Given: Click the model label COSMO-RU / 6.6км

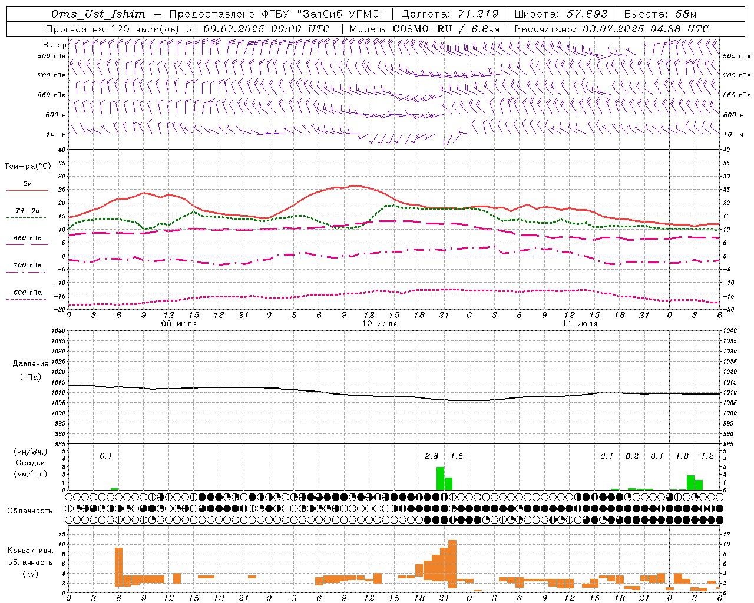Looking at the screenshot, I should click(x=447, y=29).
